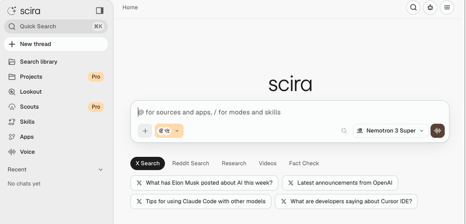Pick Latest announcements from OpenAI suggestion
Image resolution: width=466 pixels, height=224 pixels.
(340, 183)
